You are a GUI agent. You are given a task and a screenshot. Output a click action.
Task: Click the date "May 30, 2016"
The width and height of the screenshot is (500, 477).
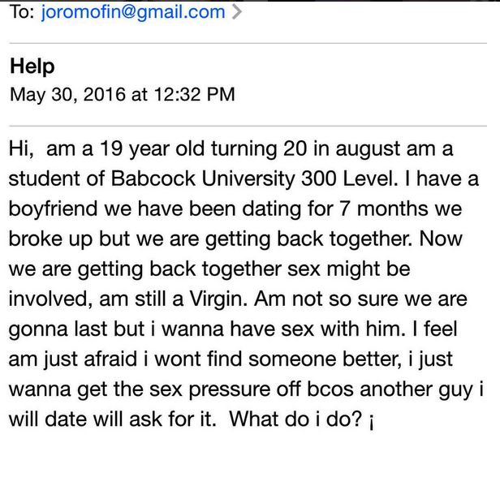coord(68,95)
